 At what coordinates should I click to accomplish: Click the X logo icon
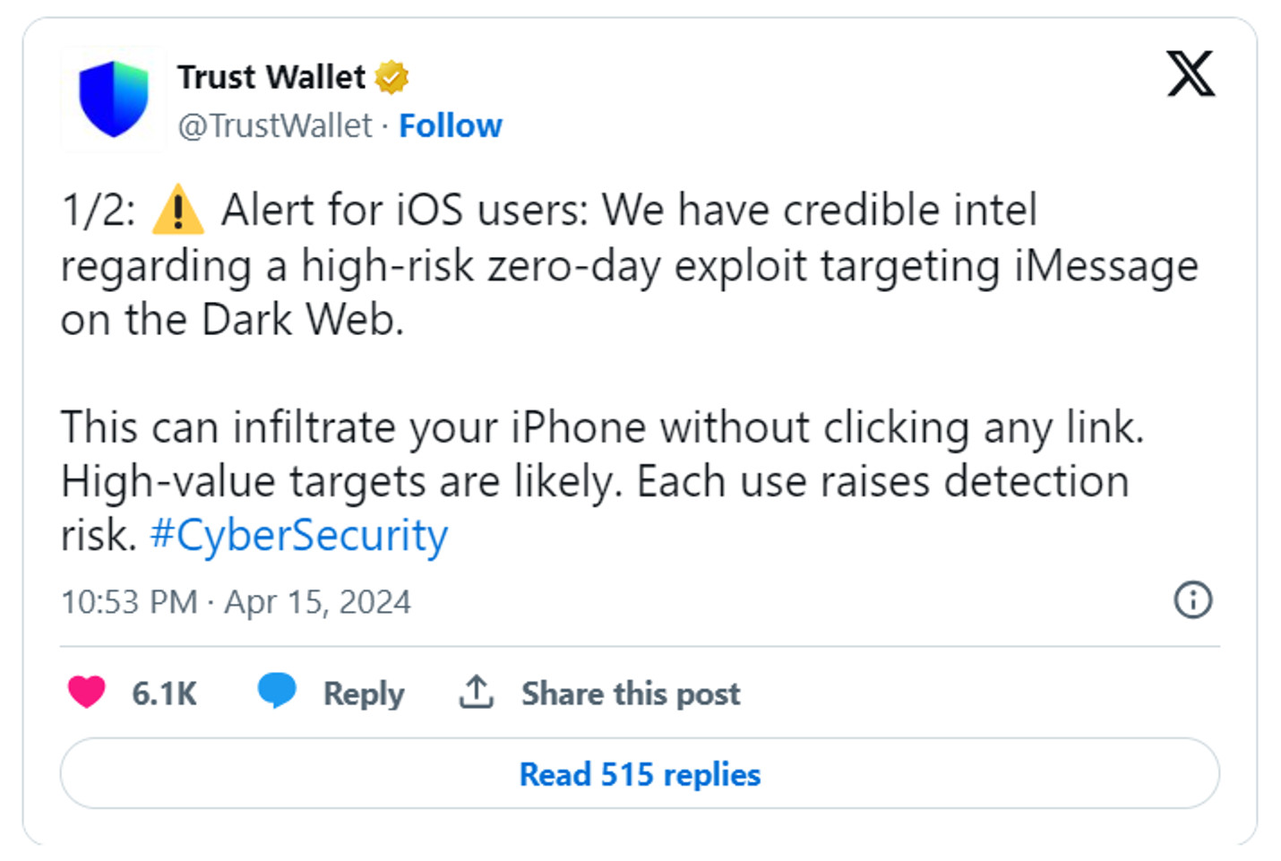click(x=1191, y=73)
